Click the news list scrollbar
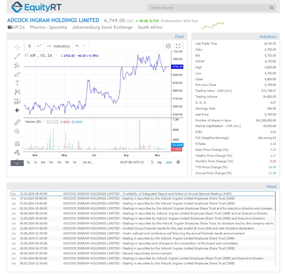This screenshot has height=275, width=285. pos(276,201)
